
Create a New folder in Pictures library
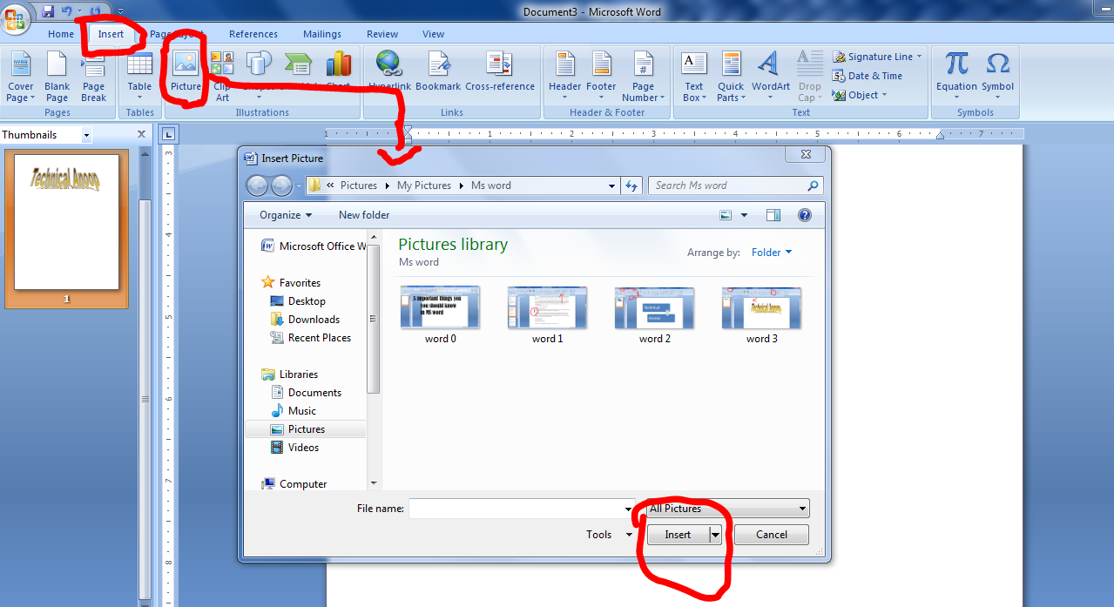(x=363, y=214)
